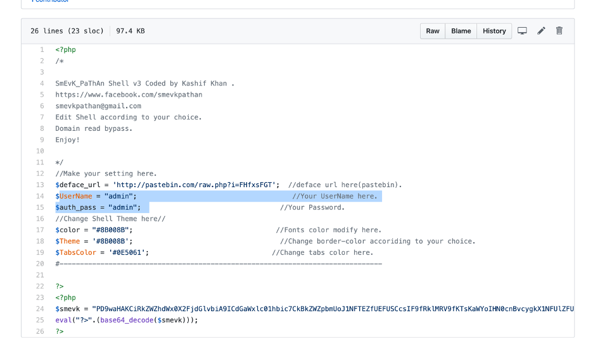Image resolution: width=593 pixels, height=349 pixels.
Task: Select line number 14
Action: point(40,196)
